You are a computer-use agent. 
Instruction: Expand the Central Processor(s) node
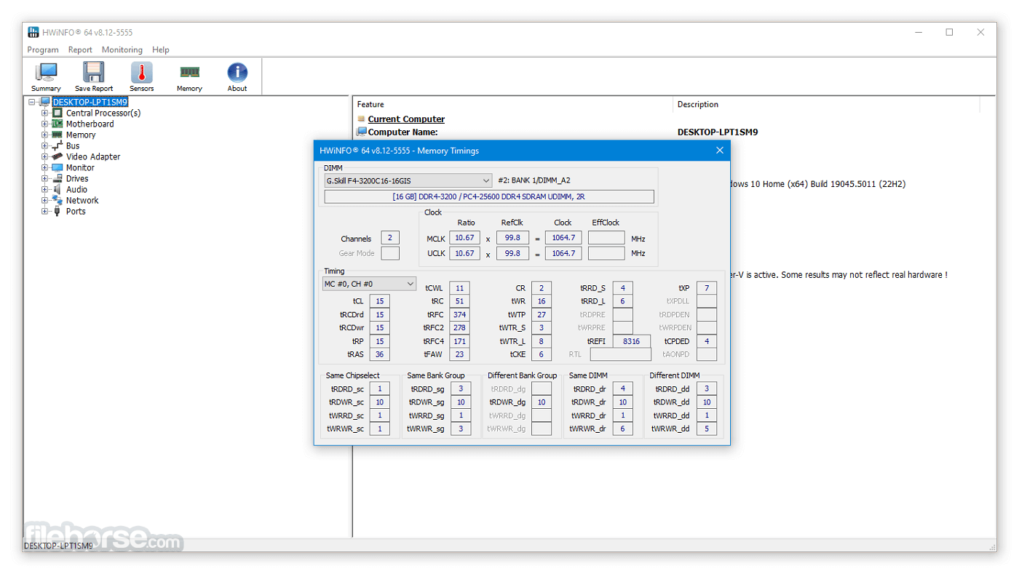tap(45, 113)
